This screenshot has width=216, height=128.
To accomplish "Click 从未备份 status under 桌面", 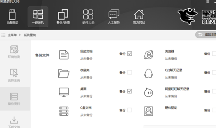I will click(86, 96).
